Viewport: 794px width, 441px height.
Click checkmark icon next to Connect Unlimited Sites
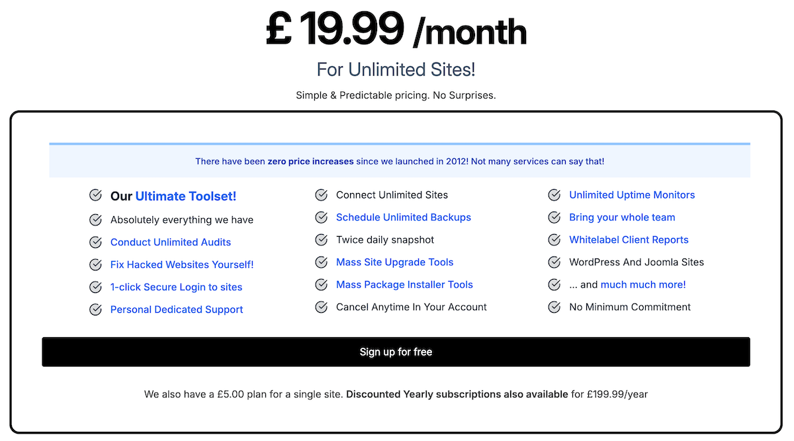(322, 195)
